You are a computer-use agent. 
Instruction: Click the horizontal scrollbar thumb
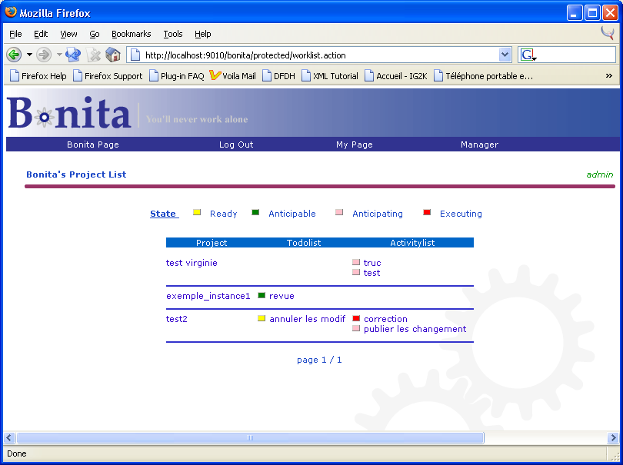coord(250,437)
